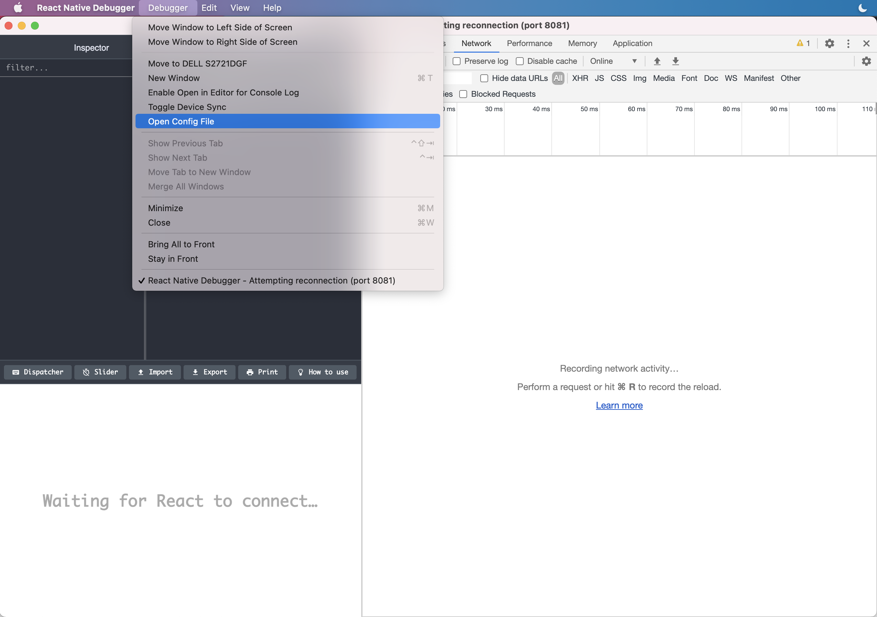Click the Print printer icon
This screenshot has height=617, width=877.
pos(250,372)
